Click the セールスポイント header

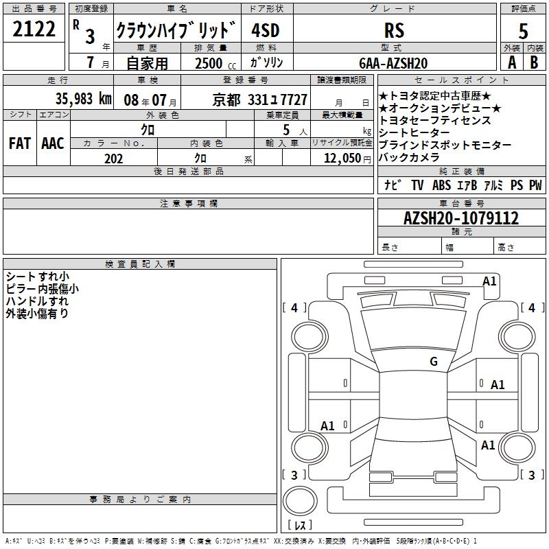[461, 80]
